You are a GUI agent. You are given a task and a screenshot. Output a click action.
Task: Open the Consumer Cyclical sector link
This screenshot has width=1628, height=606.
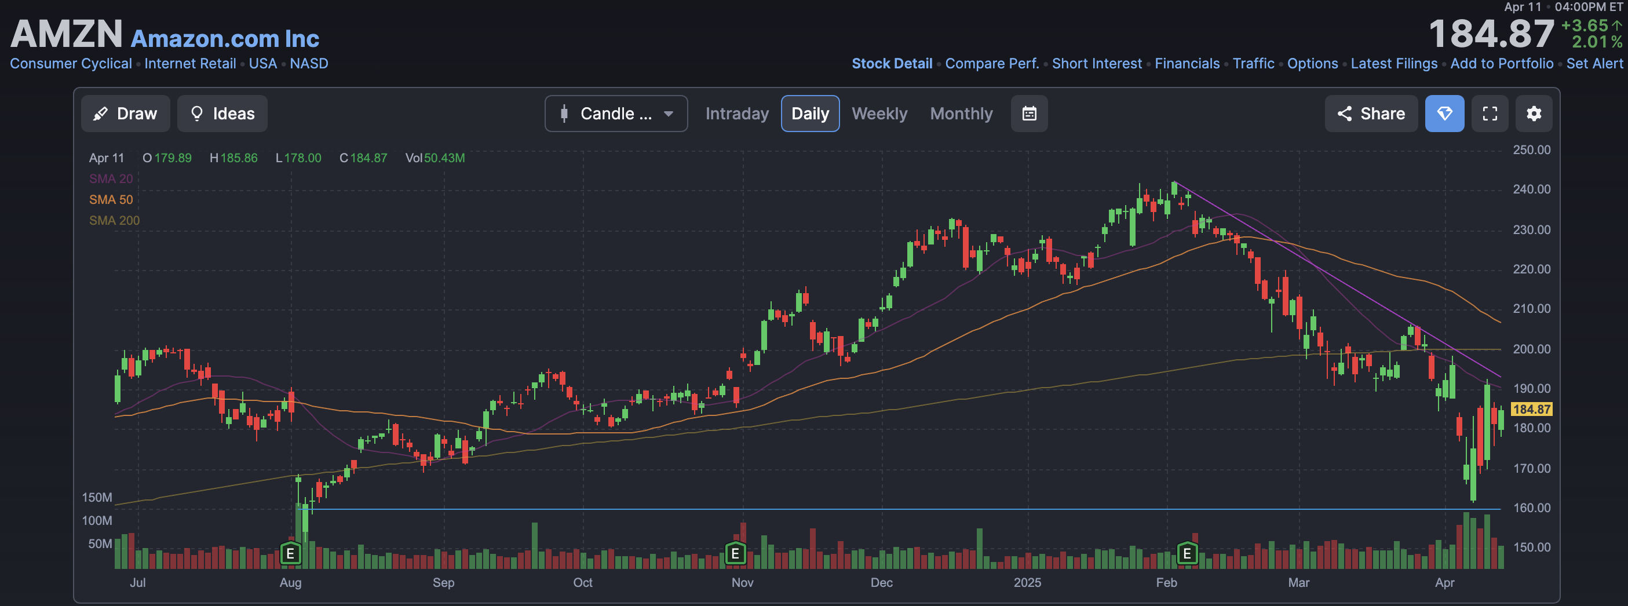pyautogui.click(x=71, y=64)
